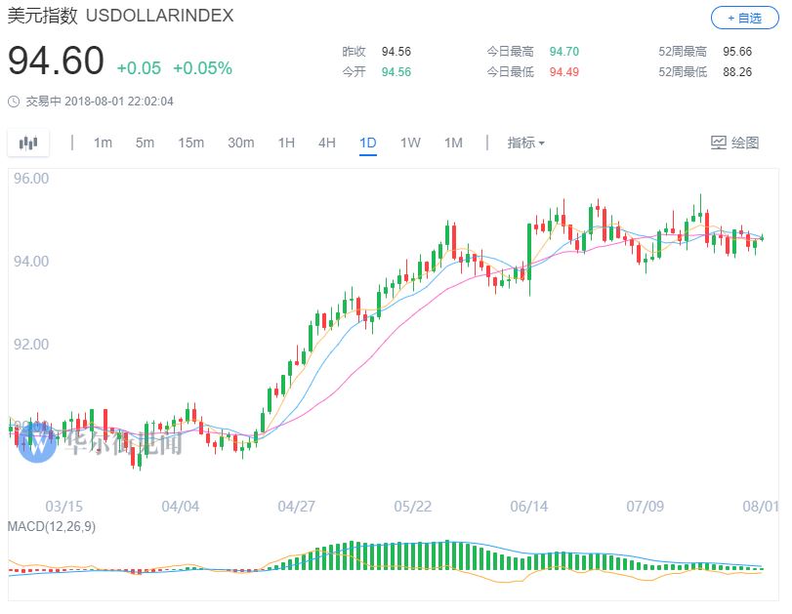Click the MACD(12,26,9) indicator label
This screenshot has height=614, width=792.
(52, 526)
